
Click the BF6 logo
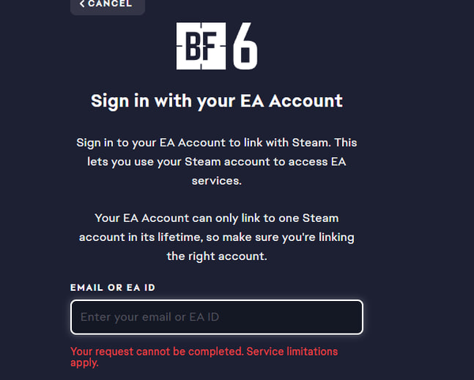click(216, 46)
